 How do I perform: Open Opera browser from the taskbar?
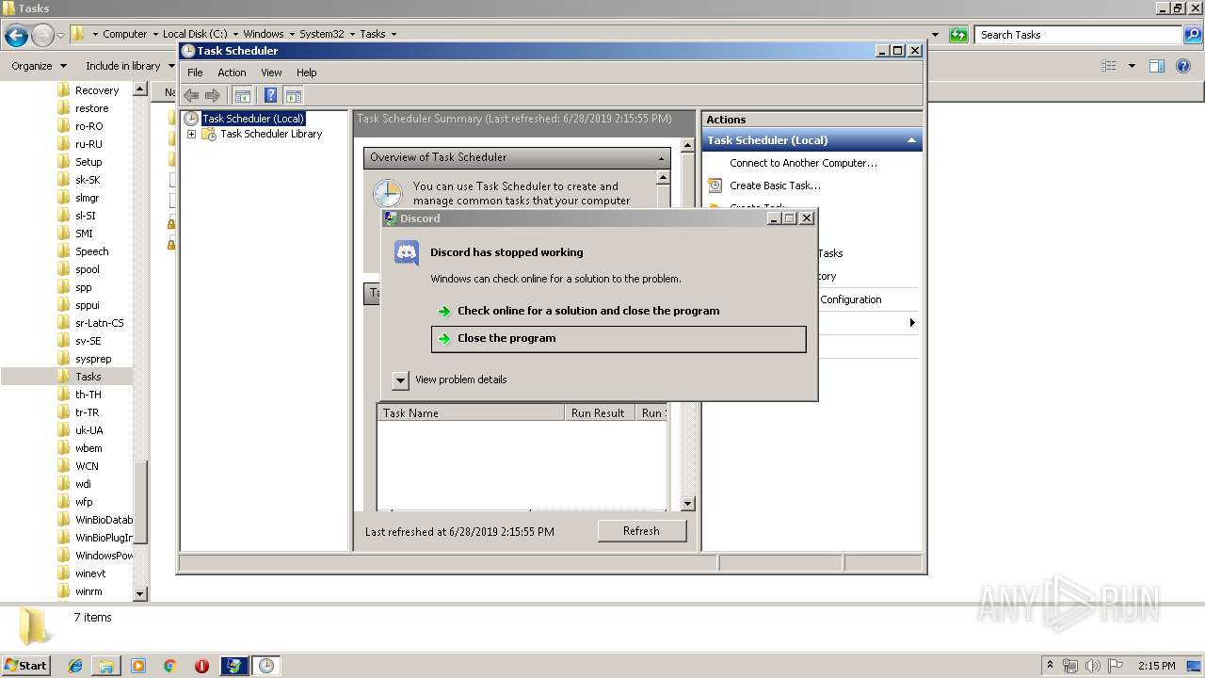pyautogui.click(x=201, y=666)
